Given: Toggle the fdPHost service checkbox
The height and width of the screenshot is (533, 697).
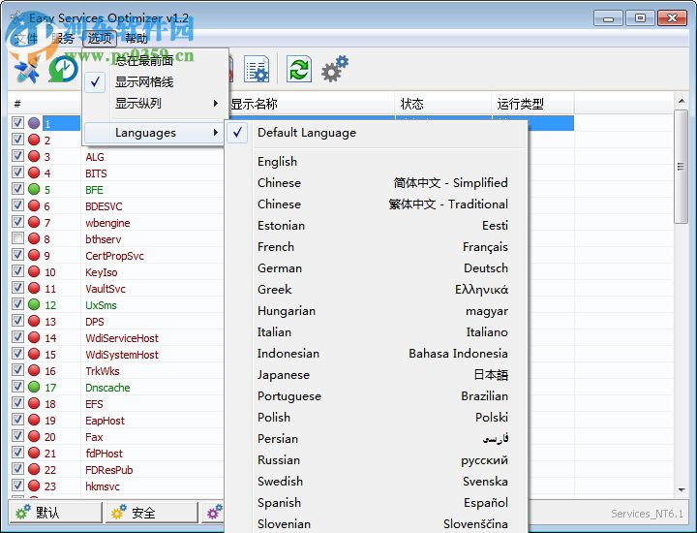Looking at the screenshot, I should coord(17,452).
